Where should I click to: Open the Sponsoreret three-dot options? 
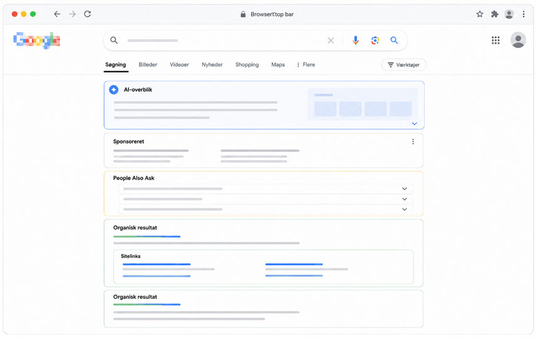point(413,141)
